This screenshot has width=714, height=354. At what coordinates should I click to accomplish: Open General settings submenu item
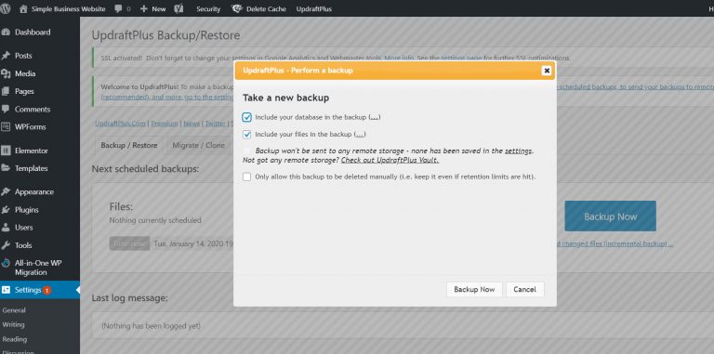[14, 310]
